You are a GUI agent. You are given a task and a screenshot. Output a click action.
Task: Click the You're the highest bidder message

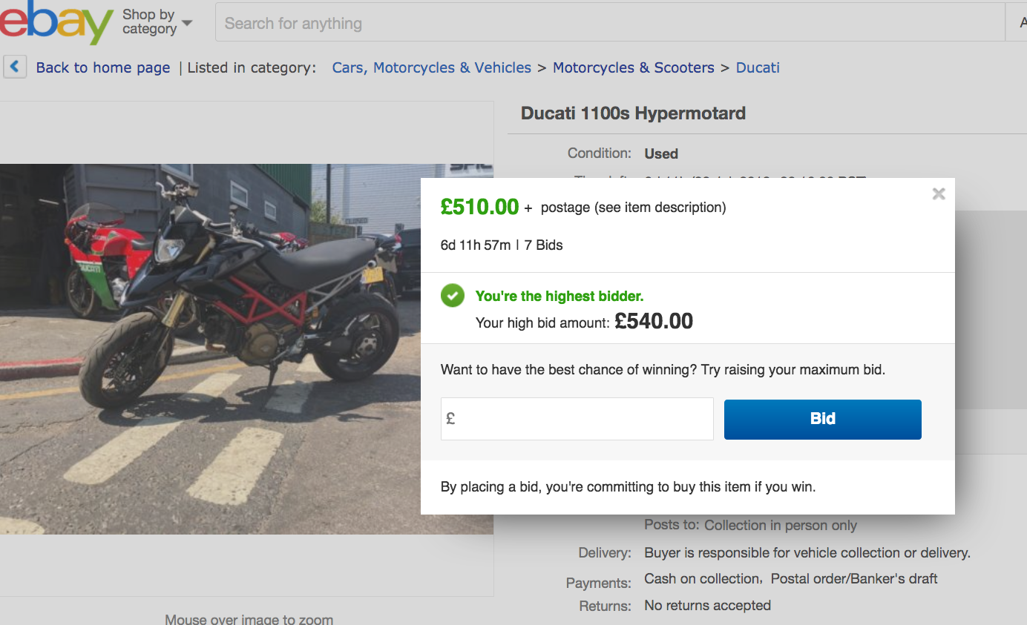coord(560,297)
